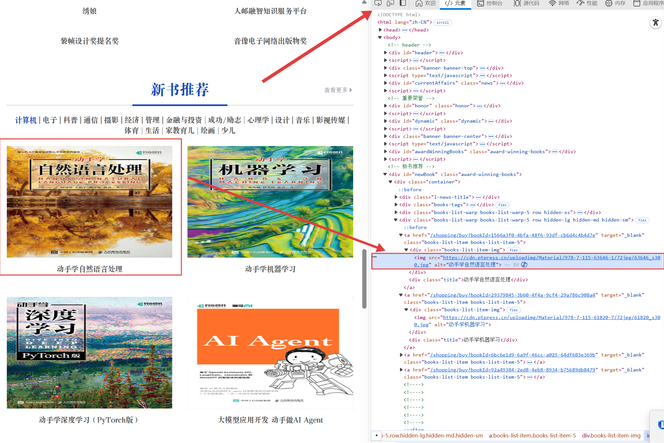664x443 pixels.
Task: Expand div id honor node
Action: (x=385, y=106)
